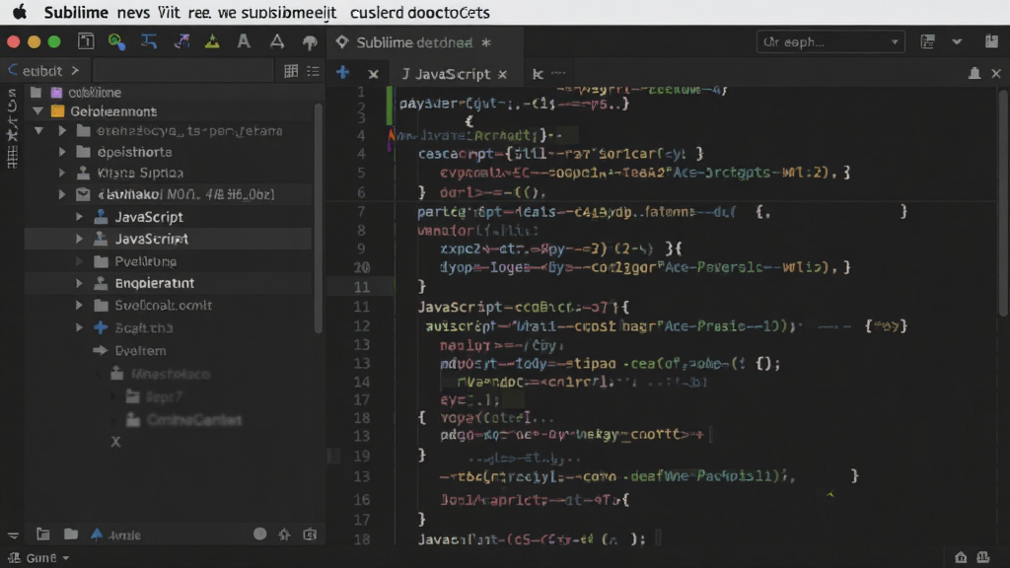Click the grid icon in left strip

(12, 156)
